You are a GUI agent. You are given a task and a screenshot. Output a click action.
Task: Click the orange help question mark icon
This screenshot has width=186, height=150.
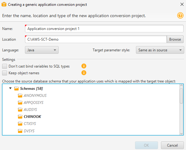point(180,16)
